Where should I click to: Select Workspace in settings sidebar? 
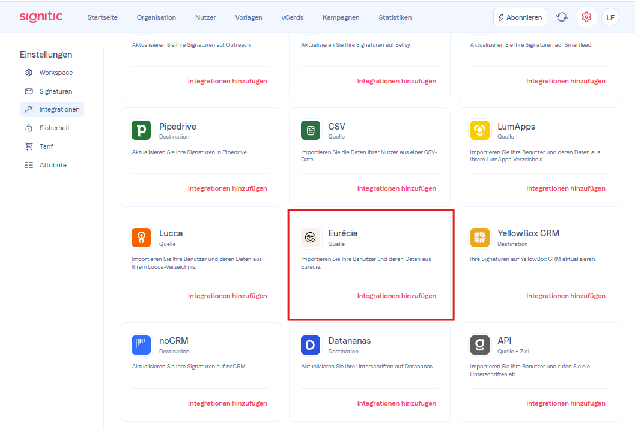click(x=52, y=73)
